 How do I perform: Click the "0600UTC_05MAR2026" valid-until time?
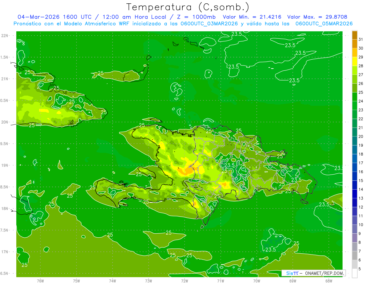pyautogui.click(x=324, y=24)
